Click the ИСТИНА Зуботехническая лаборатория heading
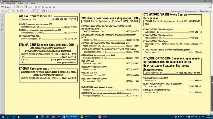This screenshot has height=119, width=213. click(109, 18)
